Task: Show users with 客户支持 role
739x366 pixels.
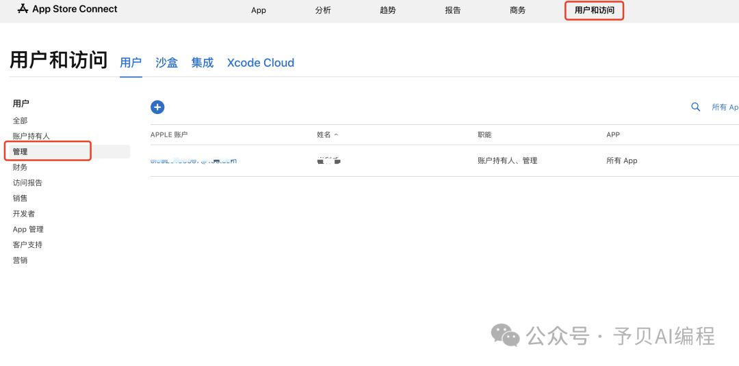Action: pos(27,244)
